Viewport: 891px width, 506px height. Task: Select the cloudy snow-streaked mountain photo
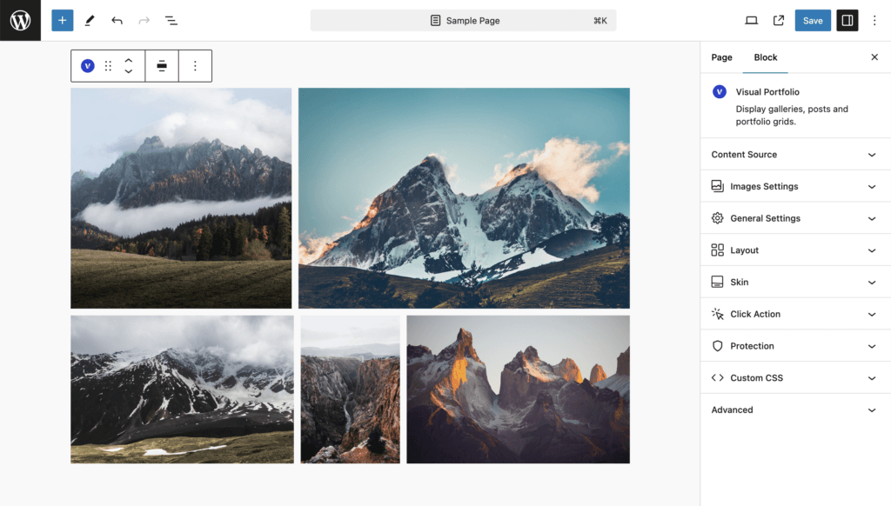pyautogui.click(x=182, y=389)
